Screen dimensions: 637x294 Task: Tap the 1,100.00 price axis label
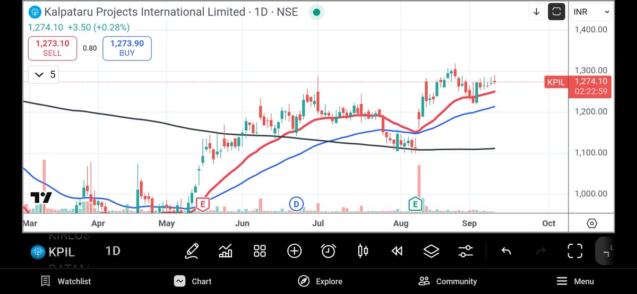pos(591,153)
